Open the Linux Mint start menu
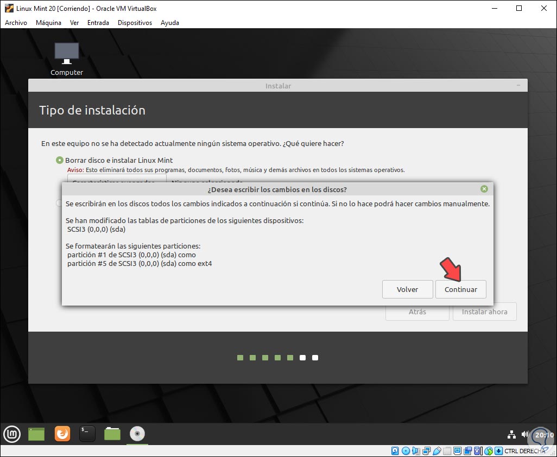This screenshot has width=557, height=457. [x=12, y=434]
